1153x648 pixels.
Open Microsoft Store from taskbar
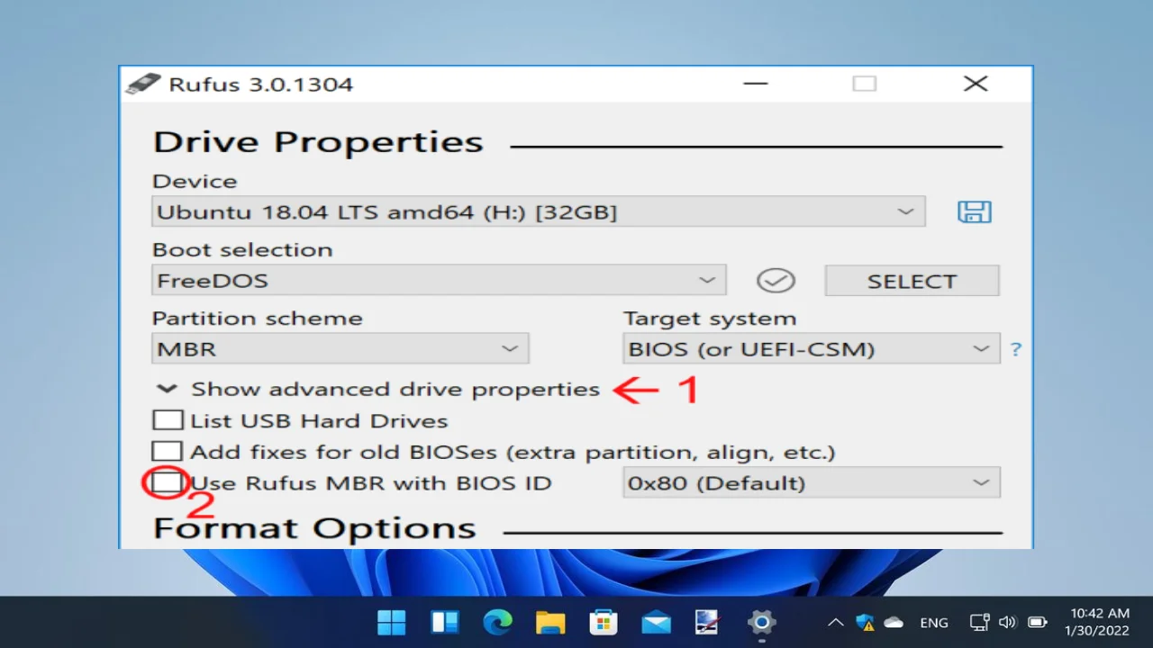603,622
